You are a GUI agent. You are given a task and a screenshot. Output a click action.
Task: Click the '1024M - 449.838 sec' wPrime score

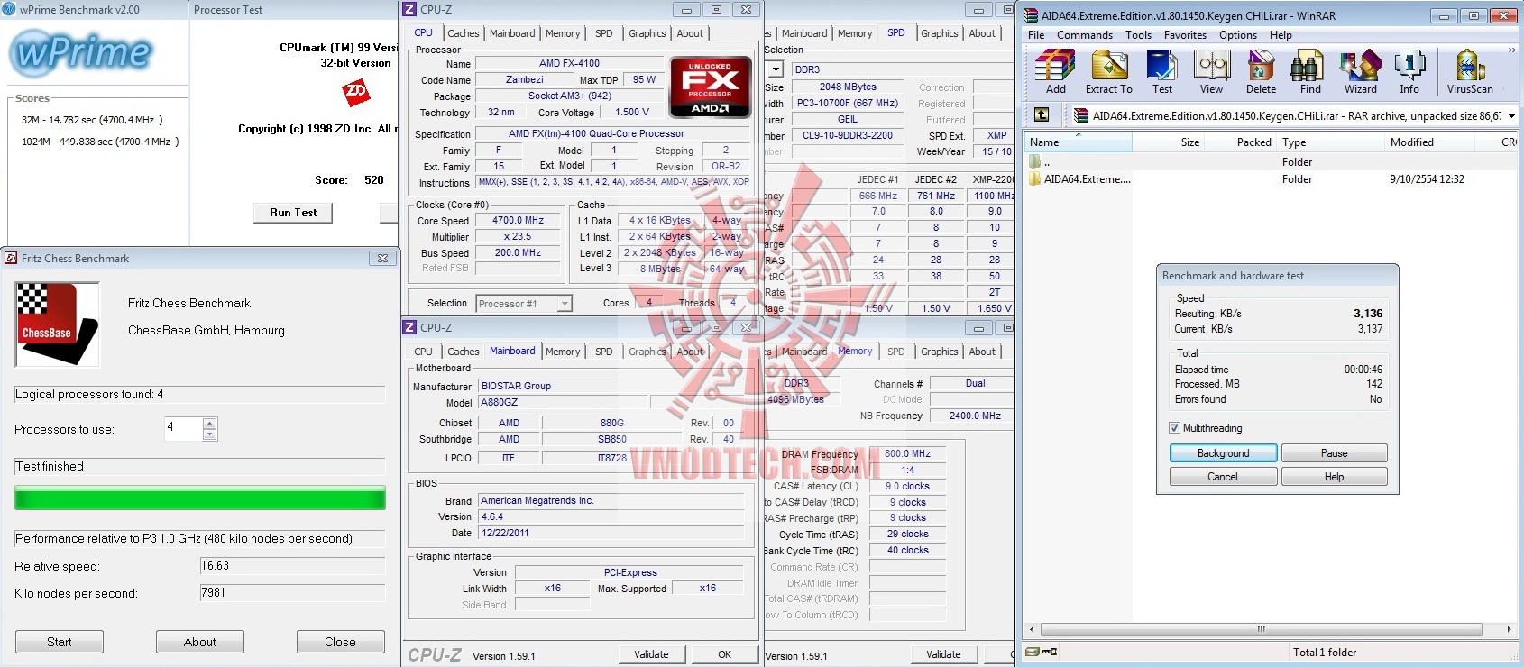pos(100,142)
